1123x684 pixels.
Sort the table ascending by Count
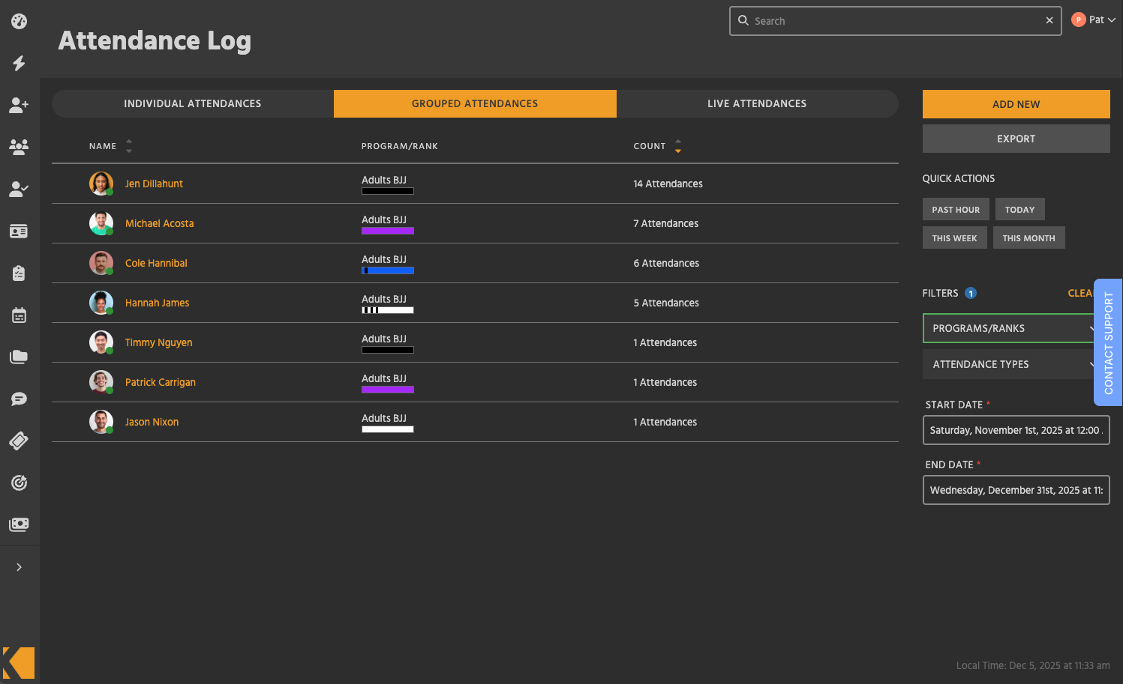click(x=678, y=142)
